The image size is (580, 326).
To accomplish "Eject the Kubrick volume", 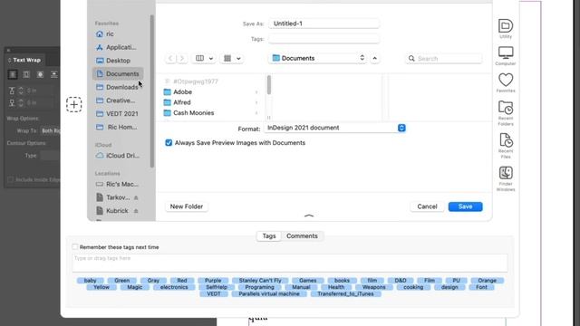I will click(x=136, y=211).
